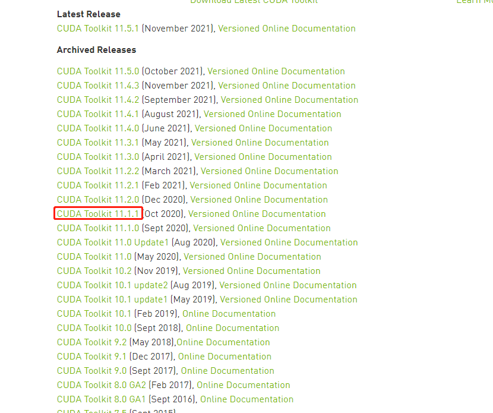Open CUDA Toolkit 10.1 update2 link

[x=112, y=285]
